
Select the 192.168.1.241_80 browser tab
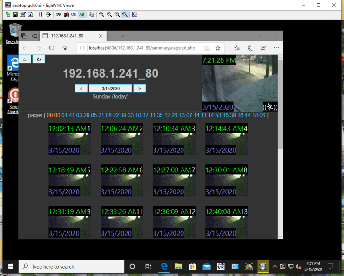[70, 36]
